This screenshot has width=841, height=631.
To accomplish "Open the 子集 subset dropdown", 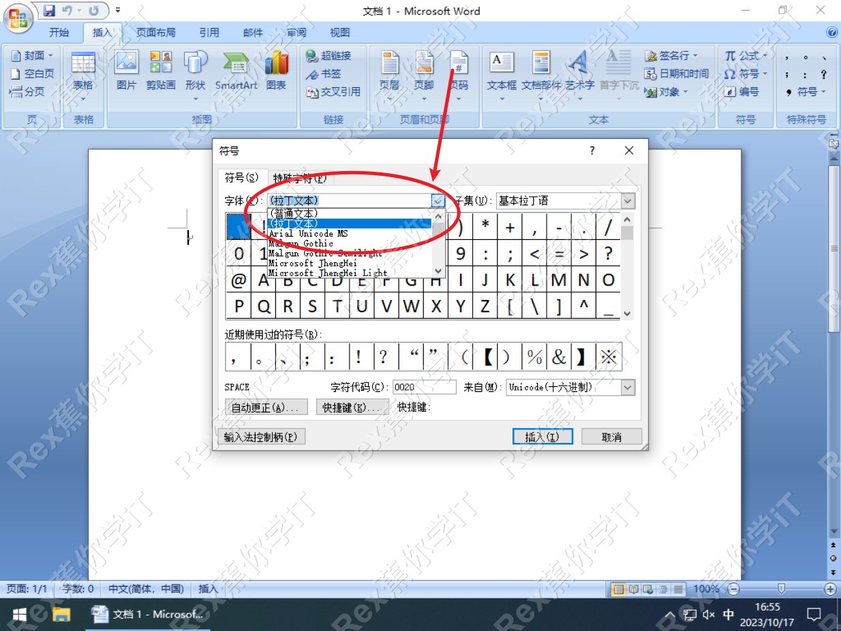I will point(628,200).
